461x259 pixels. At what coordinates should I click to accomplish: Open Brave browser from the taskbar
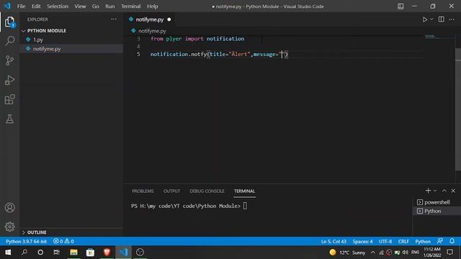click(x=107, y=253)
